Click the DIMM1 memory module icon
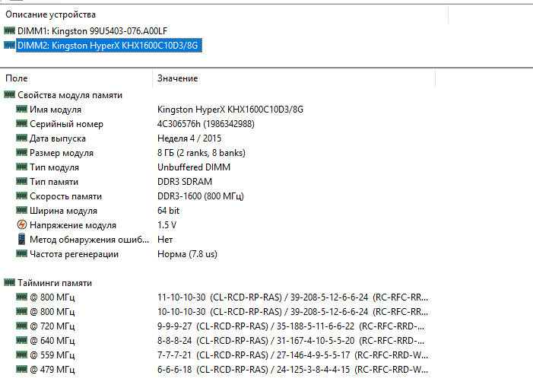This screenshot has width=533, height=388. tap(9, 30)
